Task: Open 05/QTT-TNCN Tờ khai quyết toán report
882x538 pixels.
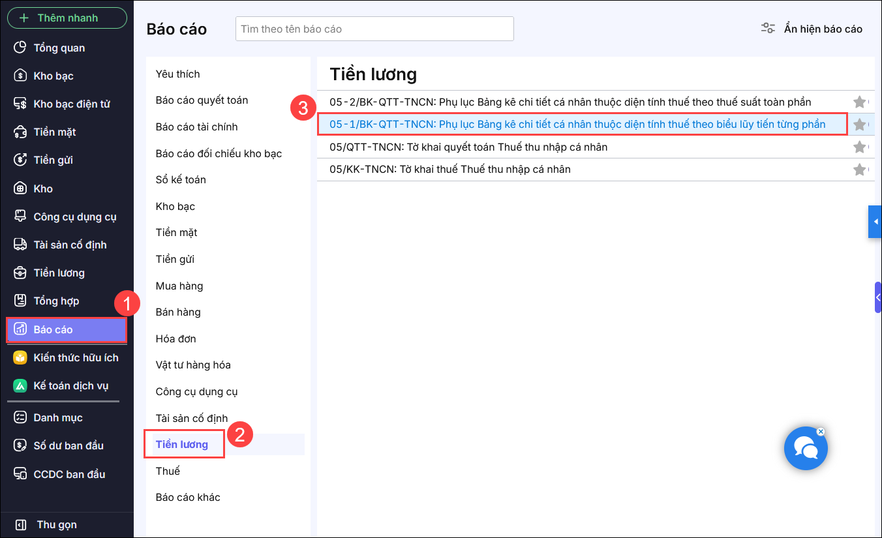Action: click(468, 147)
